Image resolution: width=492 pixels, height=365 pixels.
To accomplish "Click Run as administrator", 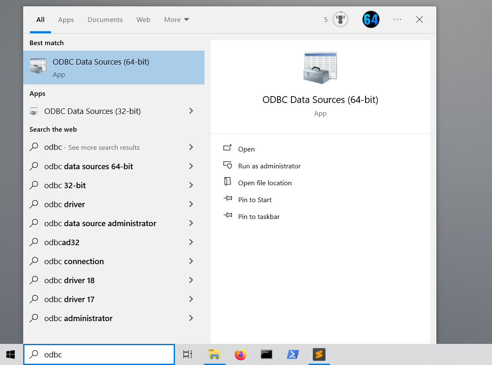I will point(269,166).
